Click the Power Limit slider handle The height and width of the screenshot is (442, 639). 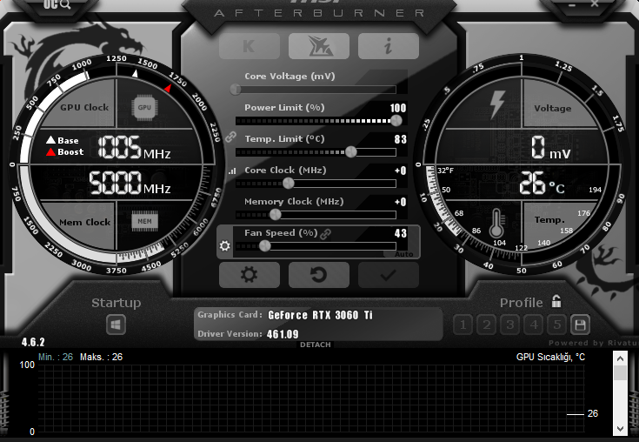pos(396,120)
